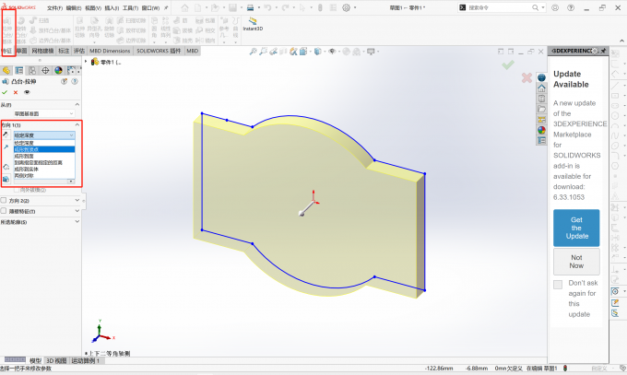Screen dimensions: 627x375
Task: Click the new document icon
Action: tap(198, 7)
